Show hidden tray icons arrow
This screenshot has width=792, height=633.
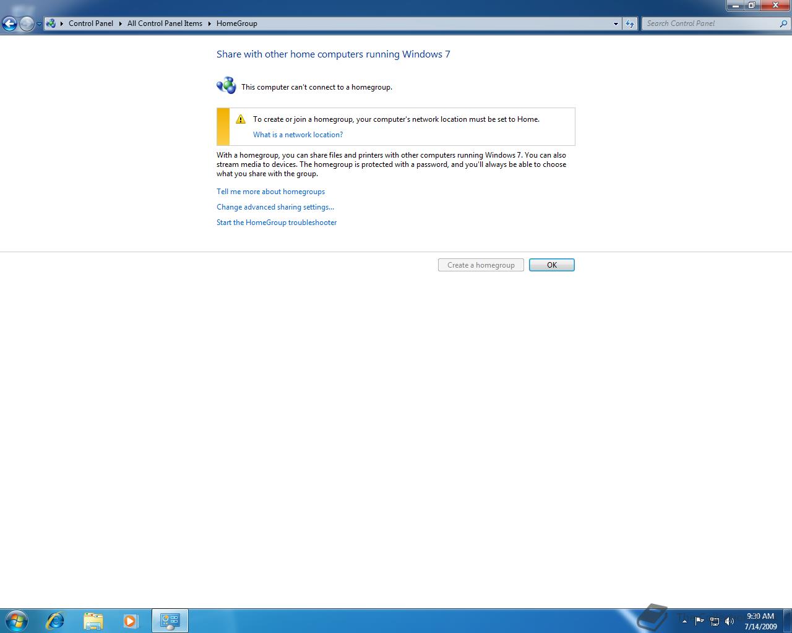[x=684, y=621]
